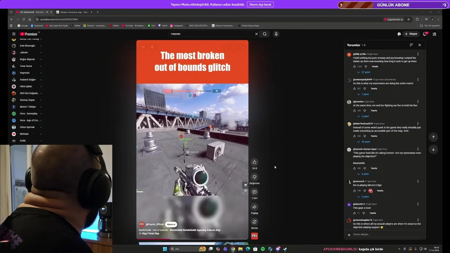Screen dimensions: 450x253
Task: Mute the short via the speaker icon
Action: tap(152, 47)
